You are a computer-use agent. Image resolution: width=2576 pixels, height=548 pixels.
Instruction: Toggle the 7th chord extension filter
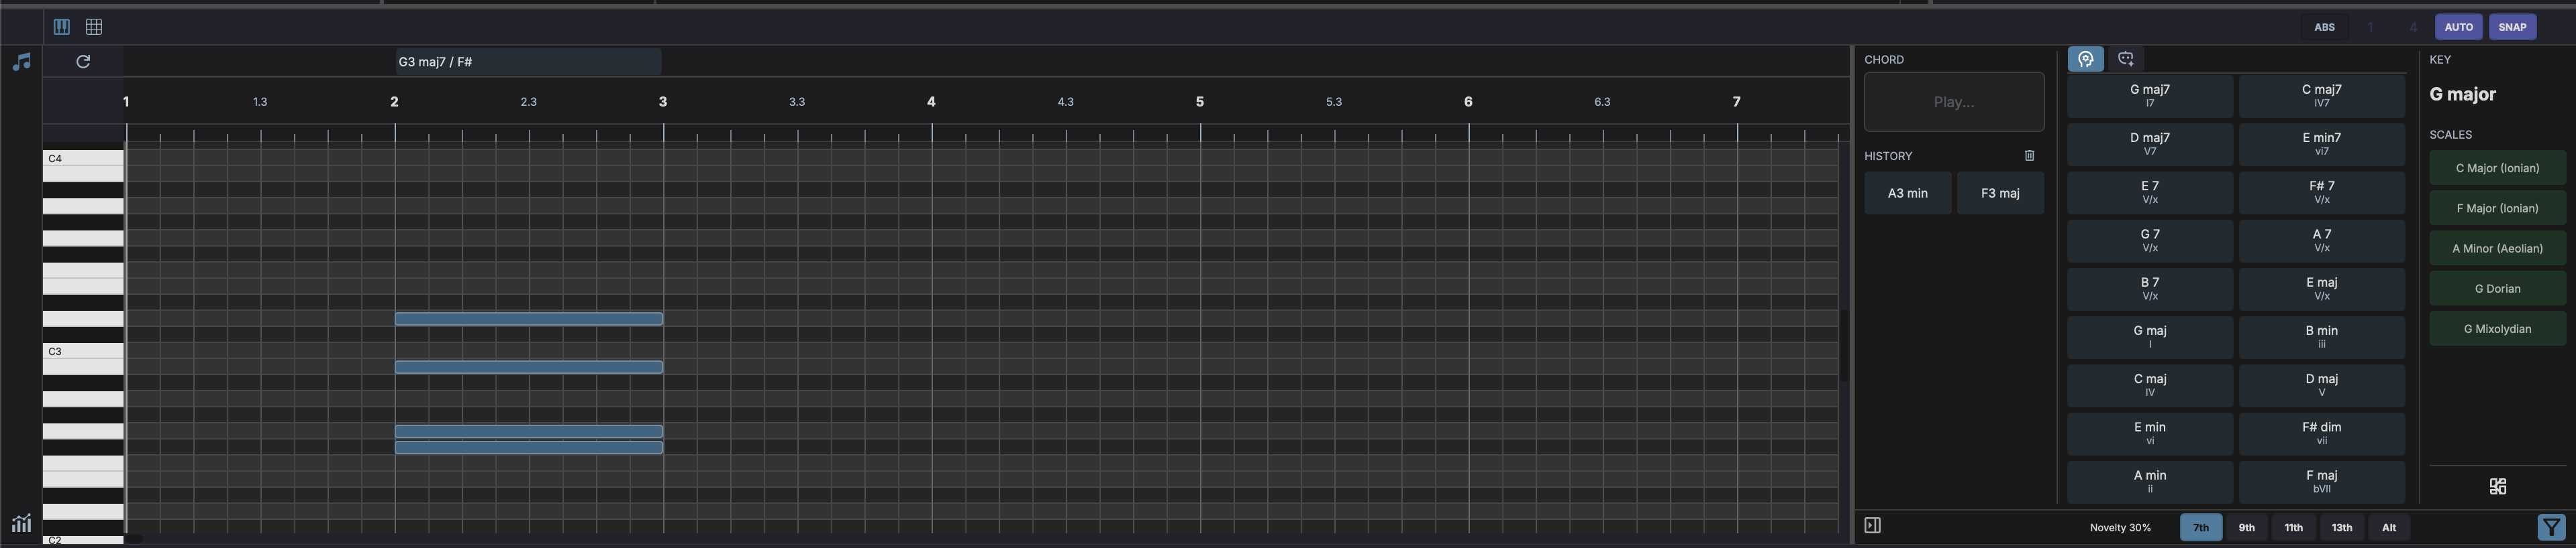coord(2200,527)
